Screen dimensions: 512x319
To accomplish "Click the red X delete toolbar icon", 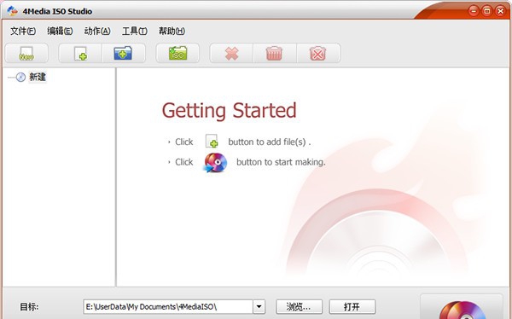I will 231,53.
